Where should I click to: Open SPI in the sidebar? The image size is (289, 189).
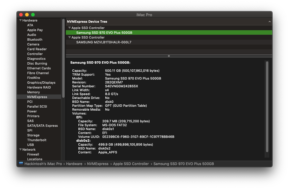[x=30, y=130]
